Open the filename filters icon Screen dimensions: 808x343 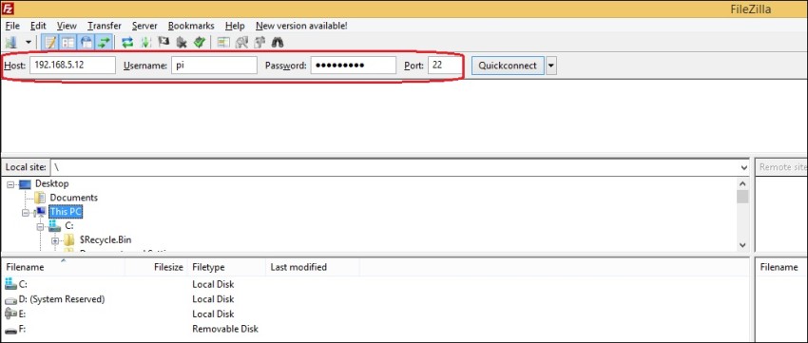pyautogui.click(x=223, y=42)
